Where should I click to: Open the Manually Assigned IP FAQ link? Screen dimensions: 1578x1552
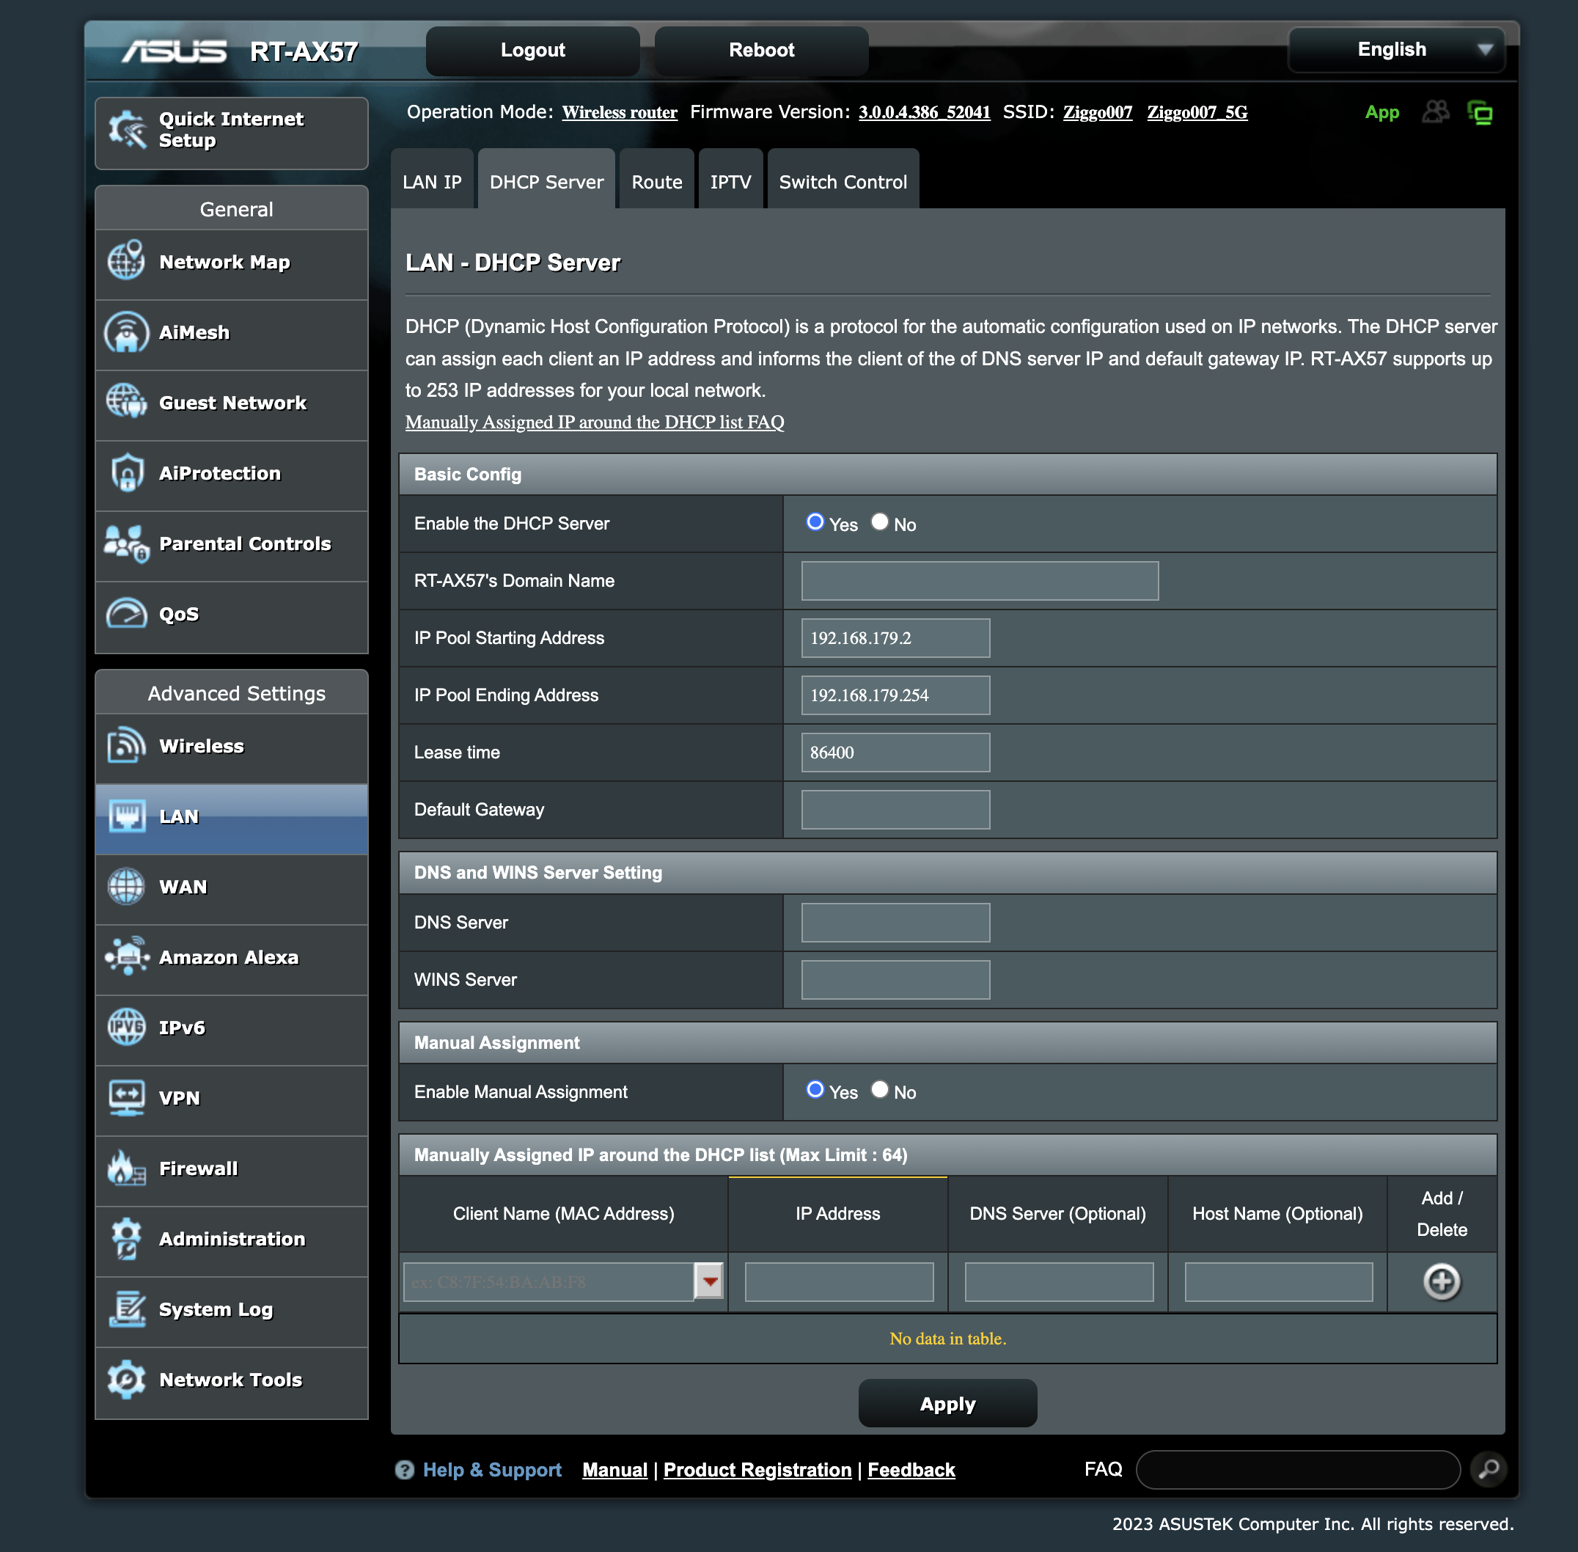(x=594, y=422)
